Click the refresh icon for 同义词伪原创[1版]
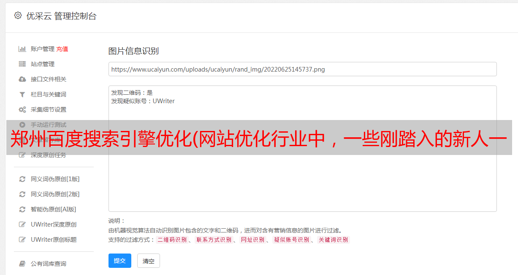This screenshot has width=518, height=275. tap(22, 179)
